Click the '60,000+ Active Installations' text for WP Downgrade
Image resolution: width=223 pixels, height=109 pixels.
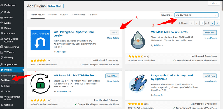coord(43,64)
